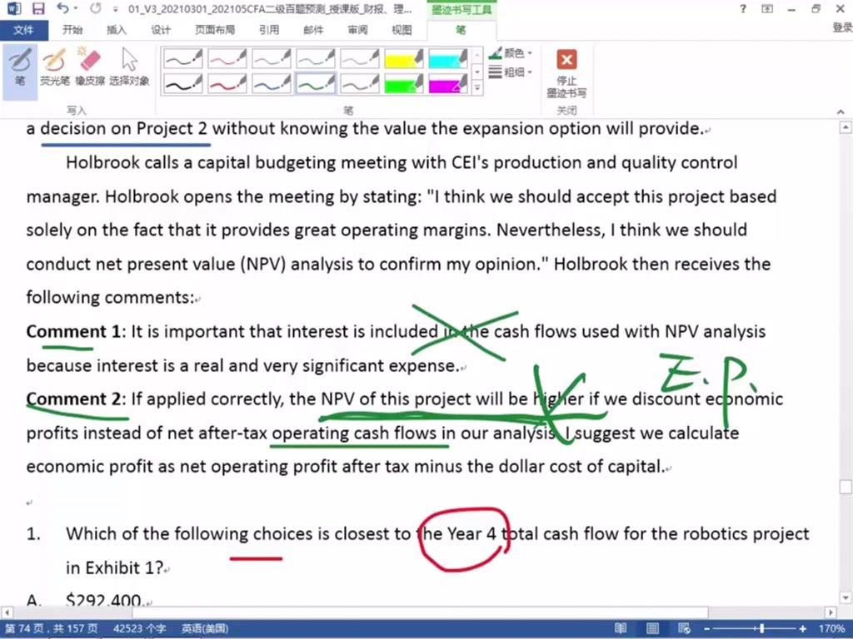Switch to the 视图 View tab
This screenshot has width=853, height=639.
[402, 30]
